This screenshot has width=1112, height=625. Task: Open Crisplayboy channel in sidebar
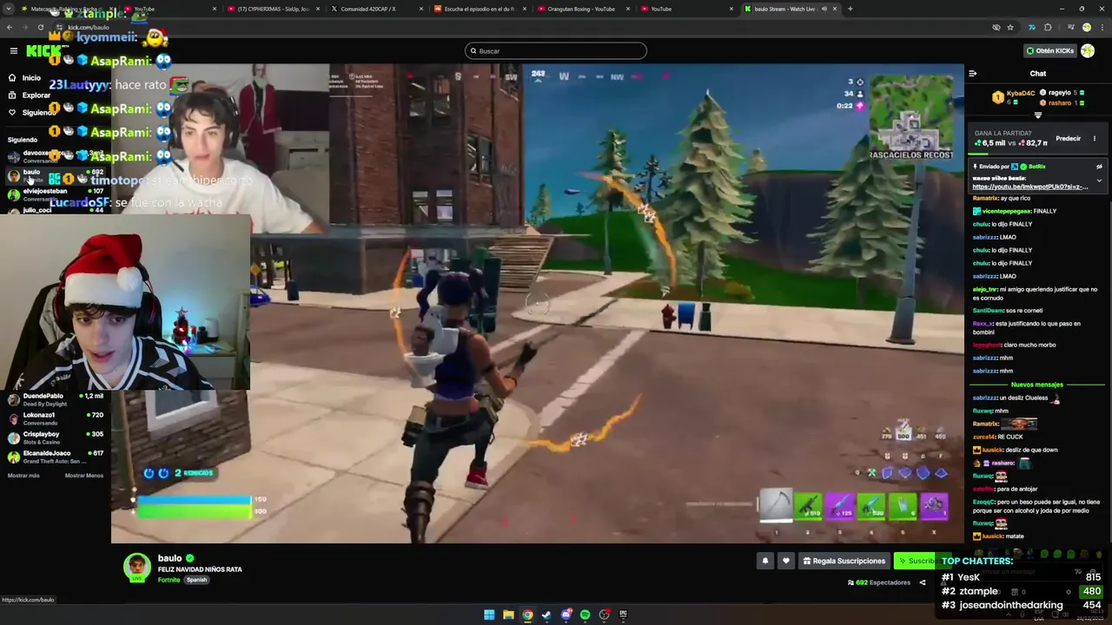point(54,437)
